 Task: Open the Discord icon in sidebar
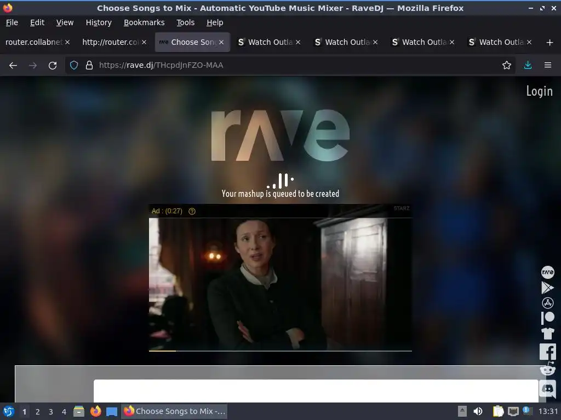pos(547,388)
